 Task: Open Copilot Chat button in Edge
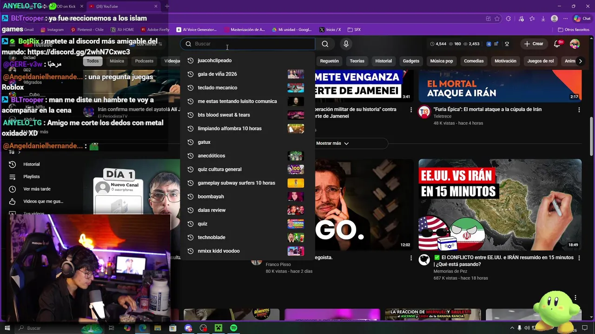coord(582,19)
